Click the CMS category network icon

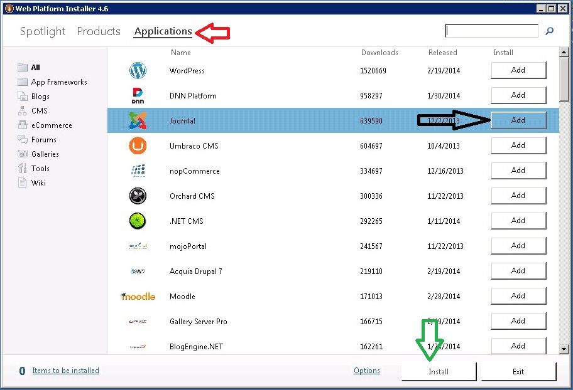click(x=23, y=110)
